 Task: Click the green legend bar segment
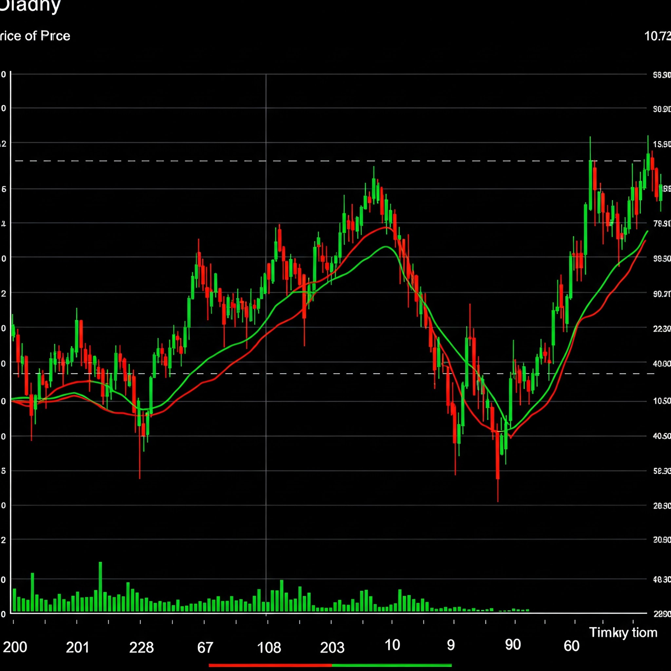(392, 665)
